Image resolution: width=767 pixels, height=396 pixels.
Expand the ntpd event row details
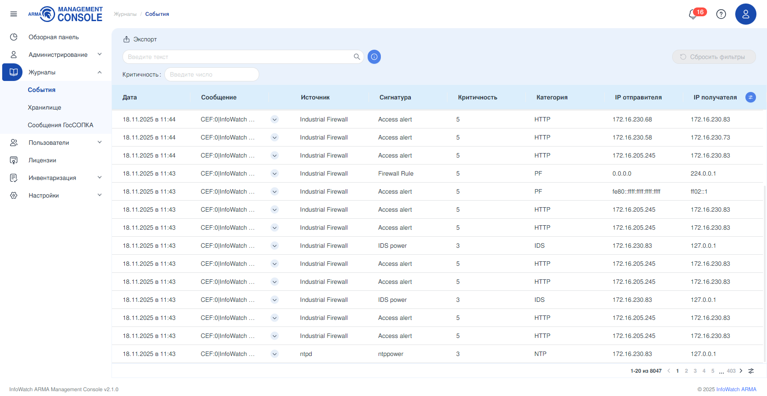[x=275, y=354]
